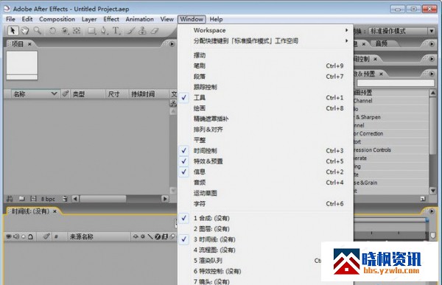This screenshot has height=285, width=442.
Task: Select the Brush tool
Action: point(131,30)
